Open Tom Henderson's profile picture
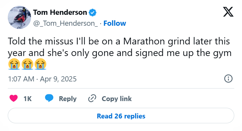Image resolution: width=242 pixels, height=131 pixels. 18,18
